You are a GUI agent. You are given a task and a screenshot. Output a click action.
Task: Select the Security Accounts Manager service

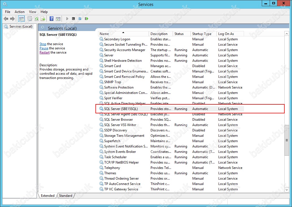(x=171, y=50)
